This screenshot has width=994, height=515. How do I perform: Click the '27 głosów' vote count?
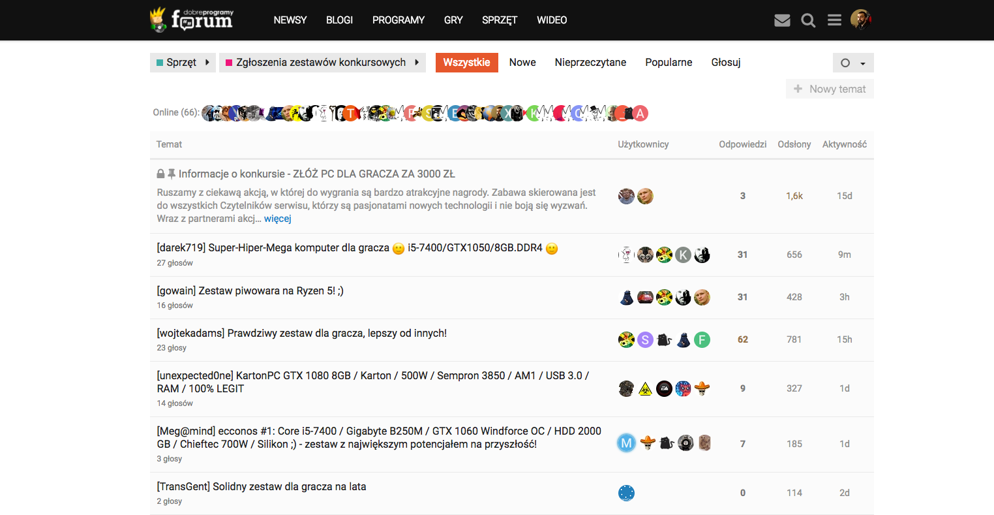[x=175, y=263]
